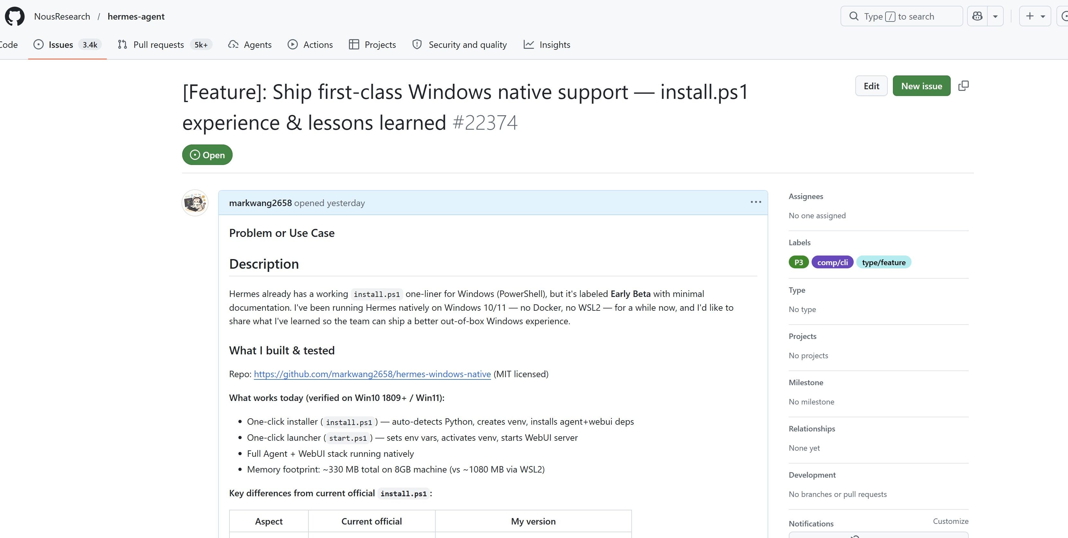Open Security and quality tab

(459, 45)
